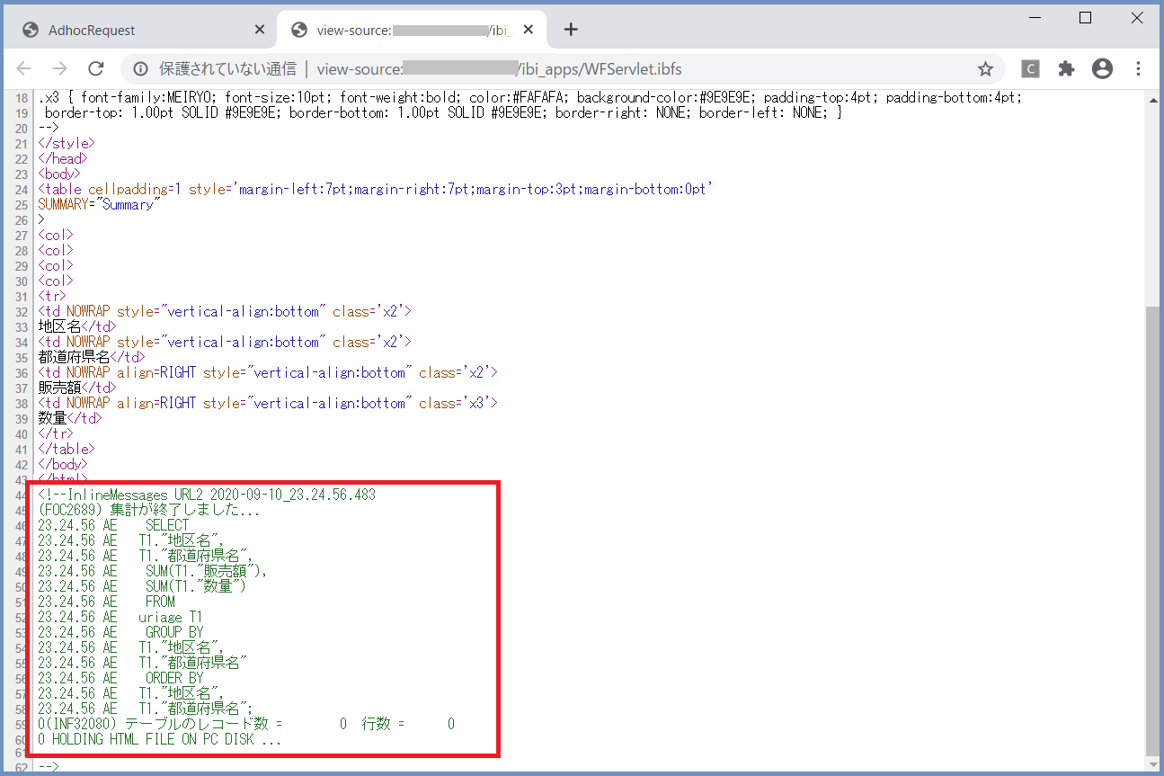Click the browser back navigation arrow
Viewport: 1164px width, 776px height.
point(23,68)
